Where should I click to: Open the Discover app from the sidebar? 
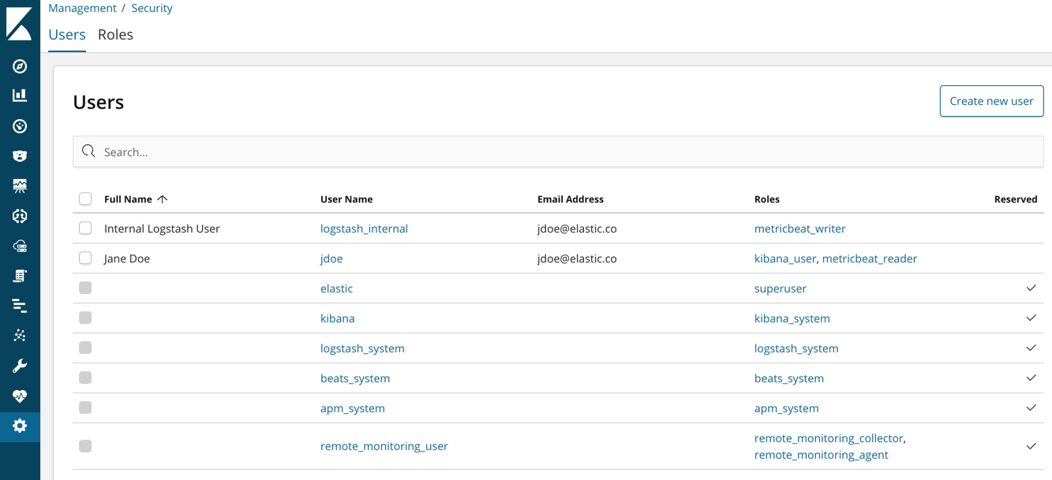pyautogui.click(x=21, y=66)
